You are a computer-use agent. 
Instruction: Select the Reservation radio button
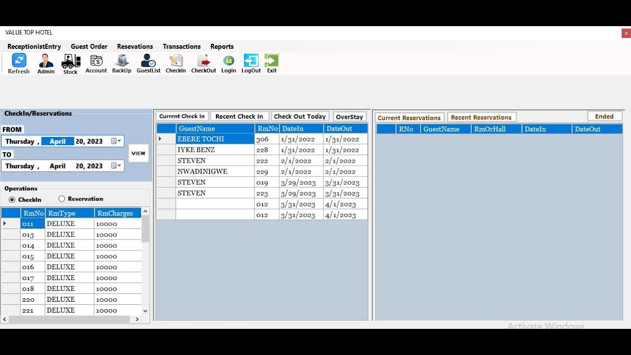click(62, 199)
